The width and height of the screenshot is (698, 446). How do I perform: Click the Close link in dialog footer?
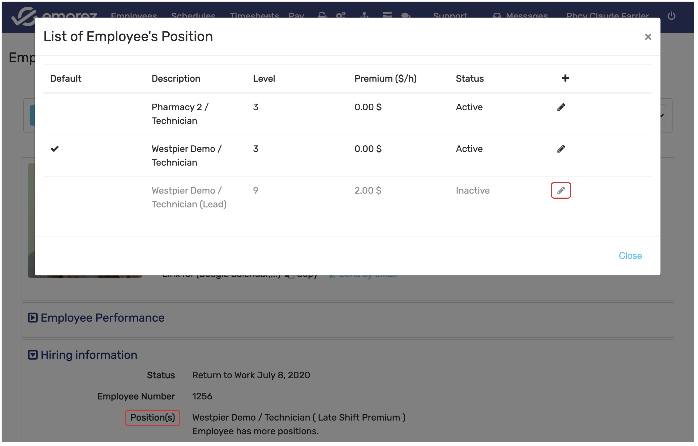click(x=630, y=256)
